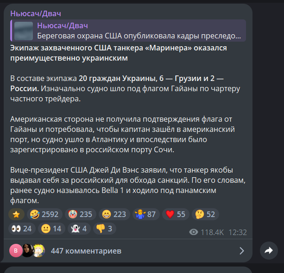Click the pink B commenter avatar
284x273 pixels.
(x=16, y=251)
